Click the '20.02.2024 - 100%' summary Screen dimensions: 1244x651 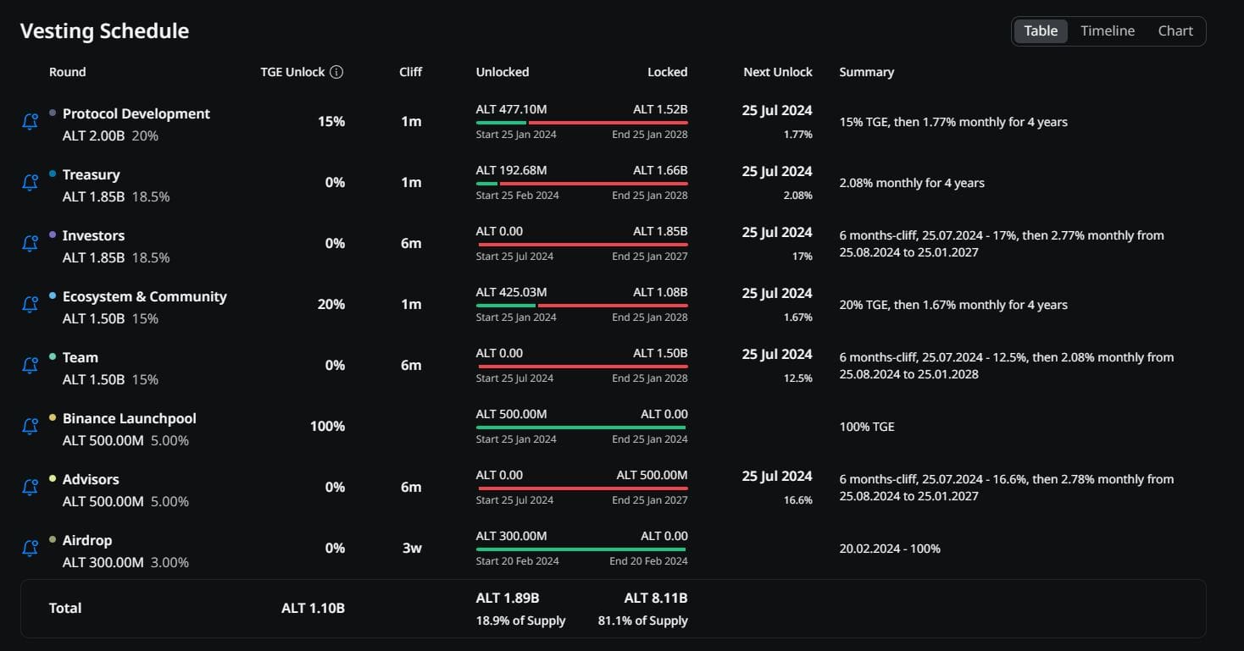coord(890,549)
